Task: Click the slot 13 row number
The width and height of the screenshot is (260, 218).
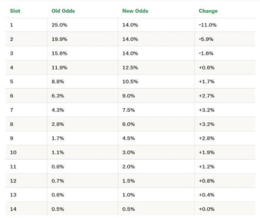Action: click(13, 195)
